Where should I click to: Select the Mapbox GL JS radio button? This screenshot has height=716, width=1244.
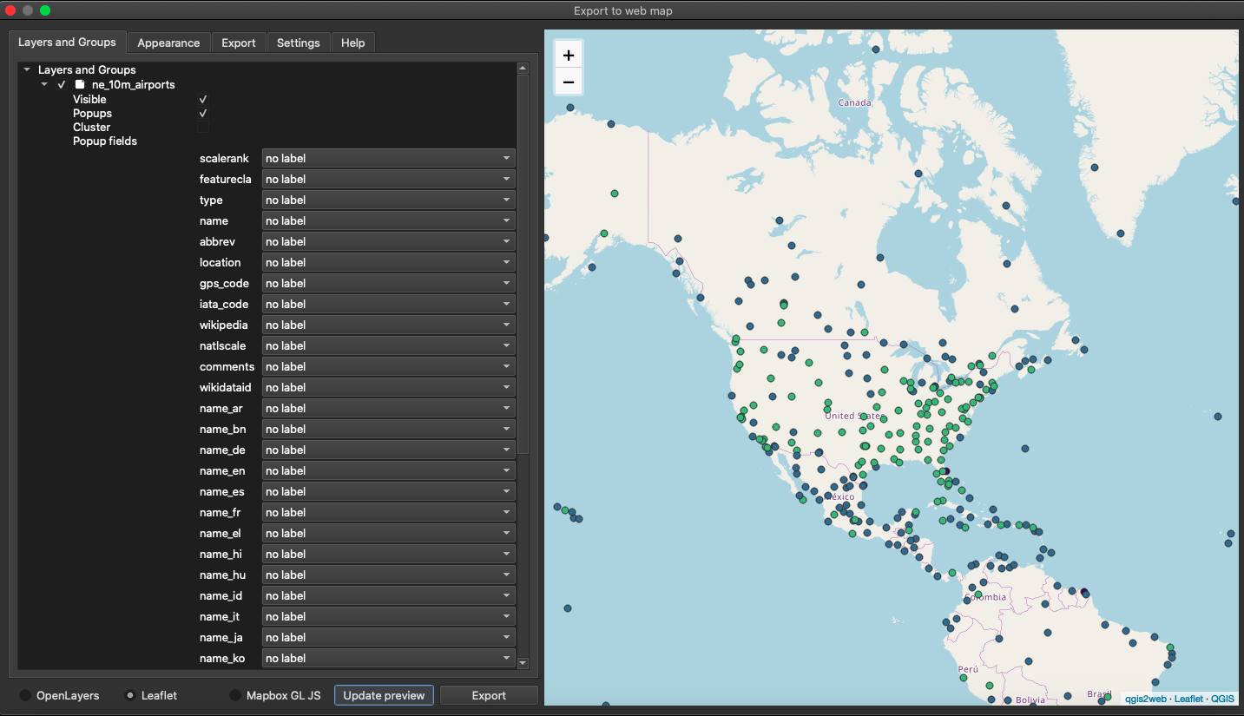tap(235, 695)
